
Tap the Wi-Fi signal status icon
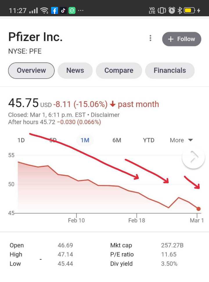(44, 10)
